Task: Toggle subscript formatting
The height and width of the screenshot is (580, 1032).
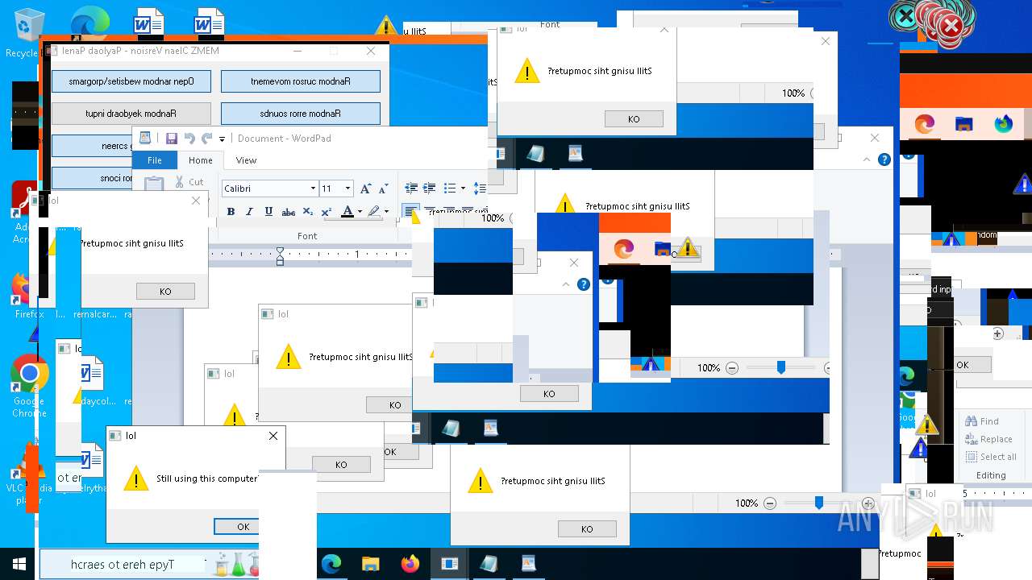Action: coord(307,212)
